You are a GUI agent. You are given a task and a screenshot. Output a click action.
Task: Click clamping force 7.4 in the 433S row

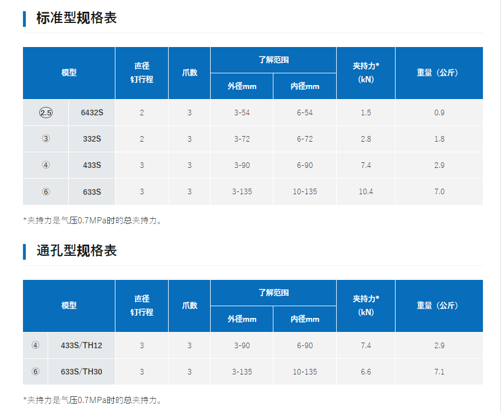[366, 165]
